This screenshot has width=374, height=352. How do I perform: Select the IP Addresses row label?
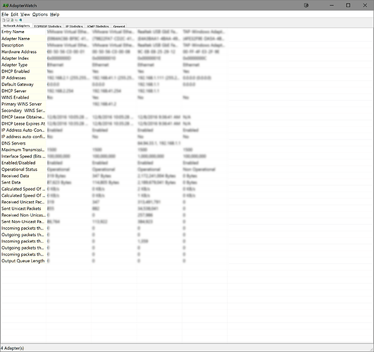click(13, 78)
